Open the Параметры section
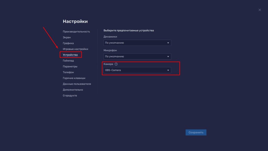Image resolution: width=268 pixels, height=151 pixels. (x=70, y=66)
